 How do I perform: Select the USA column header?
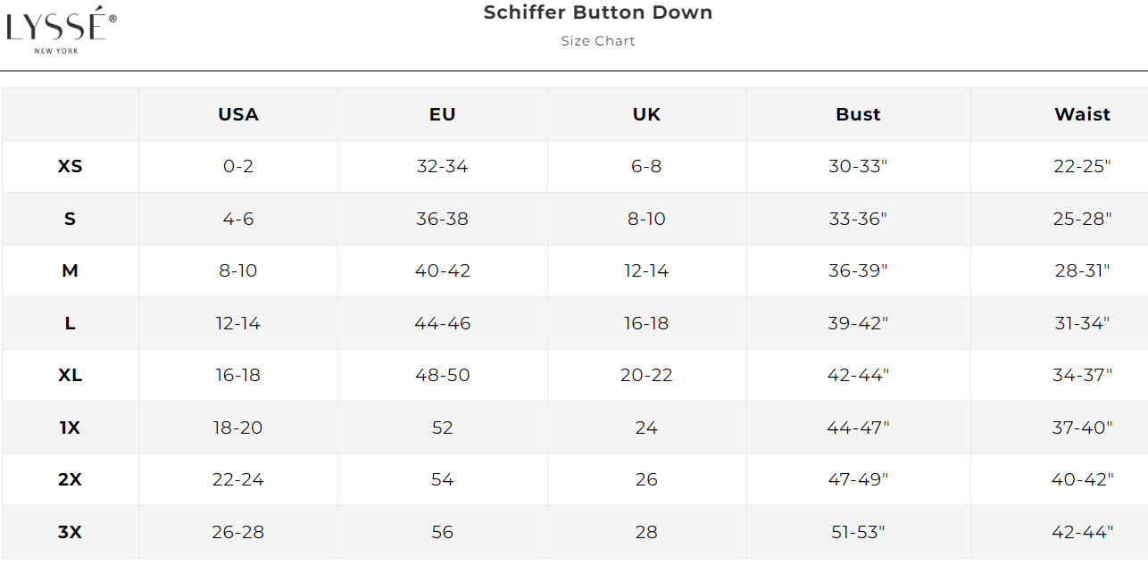click(x=238, y=114)
